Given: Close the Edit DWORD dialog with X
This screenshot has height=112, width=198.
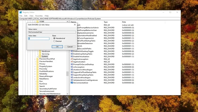Looking at the screenshot, I should pyautogui.click(x=75, y=25).
